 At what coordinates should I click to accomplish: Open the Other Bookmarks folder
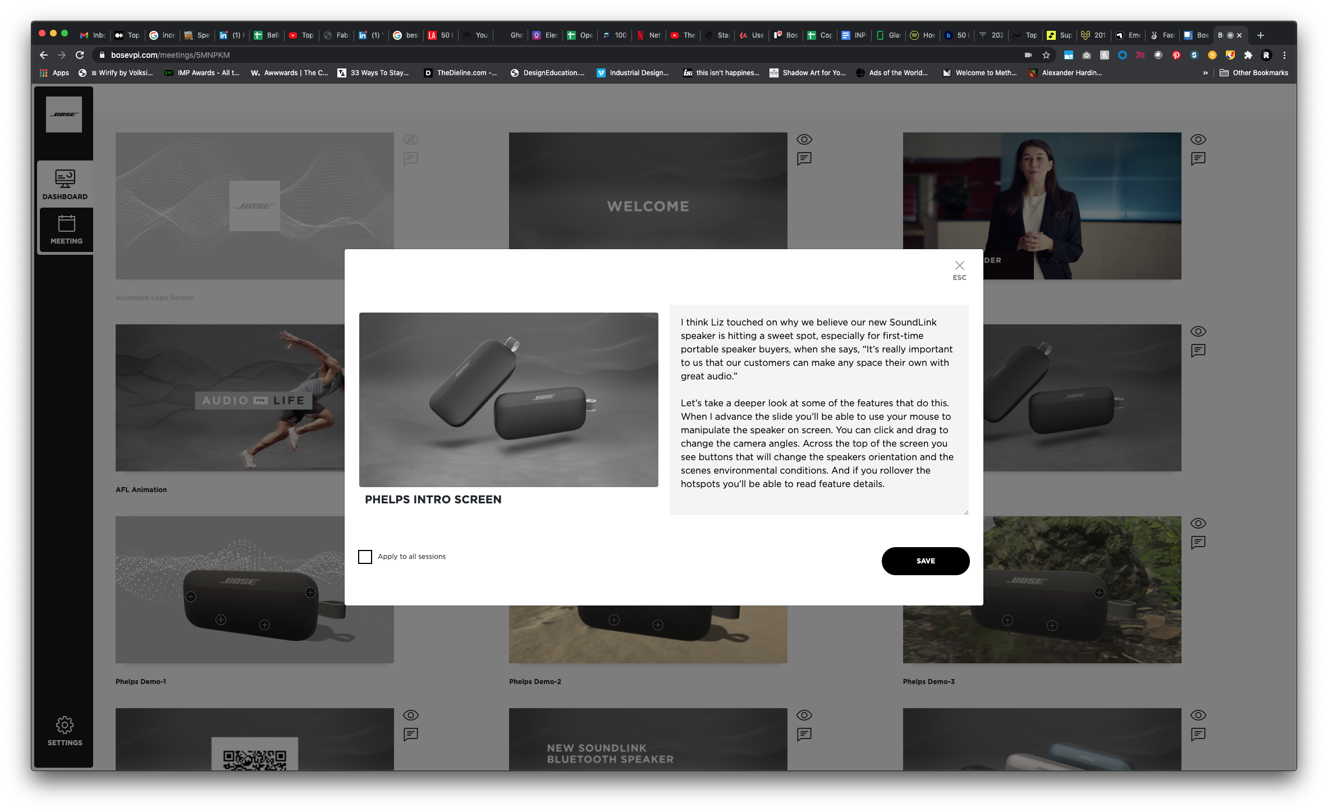pyautogui.click(x=1254, y=73)
